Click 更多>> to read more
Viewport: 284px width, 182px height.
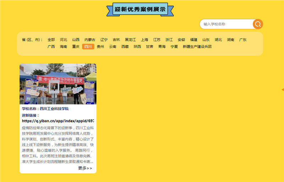point(85,168)
